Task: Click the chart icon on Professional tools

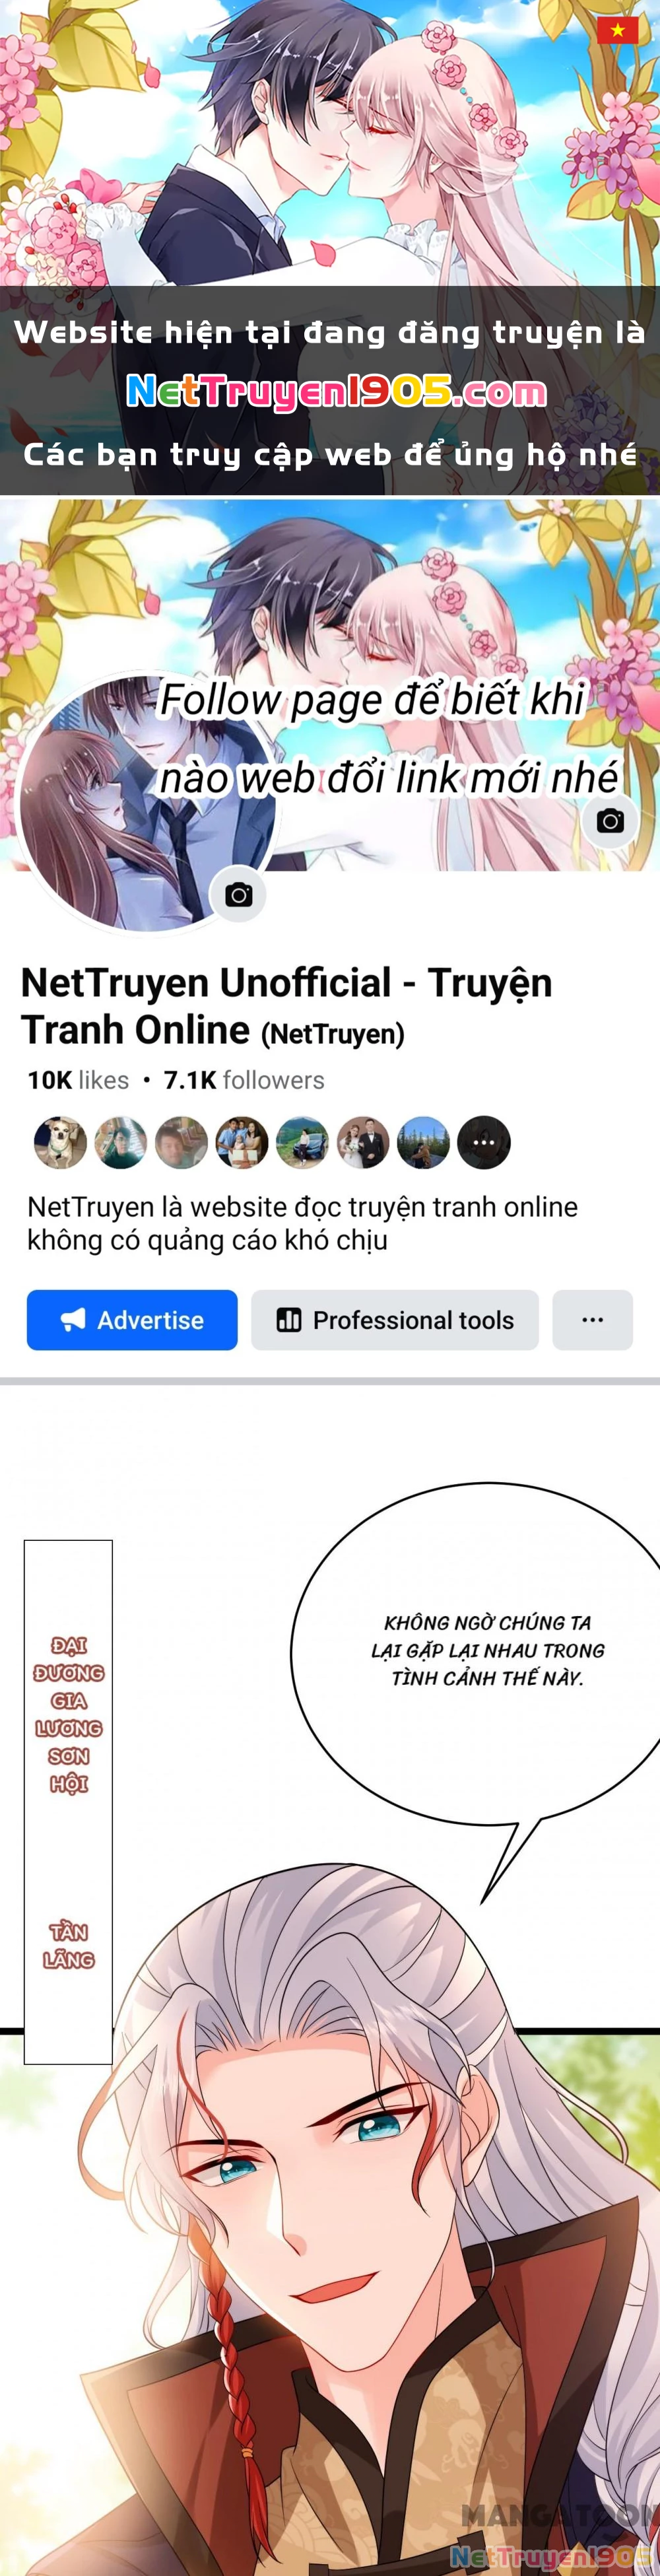Action: coord(289,1320)
